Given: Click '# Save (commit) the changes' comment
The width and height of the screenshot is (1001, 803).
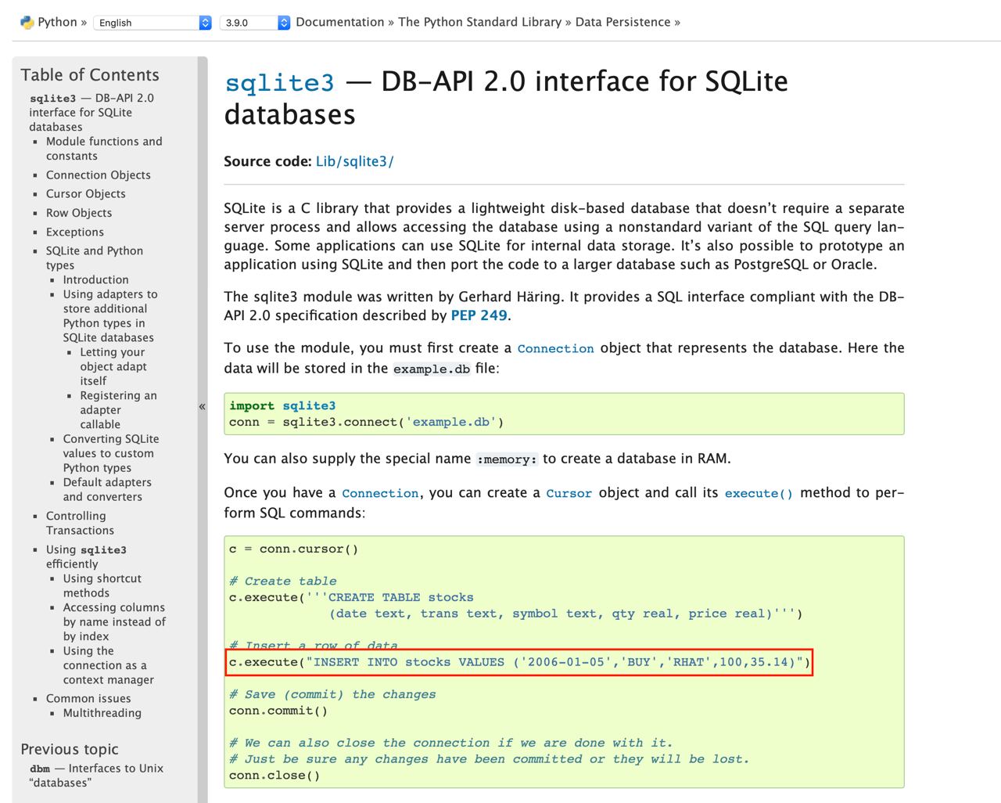Looking at the screenshot, I should pyautogui.click(x=332, y=694).
